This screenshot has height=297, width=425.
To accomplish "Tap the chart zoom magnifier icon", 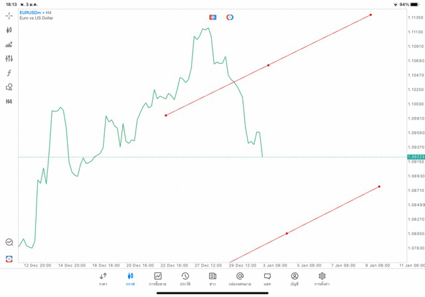I will click(9, 243).
